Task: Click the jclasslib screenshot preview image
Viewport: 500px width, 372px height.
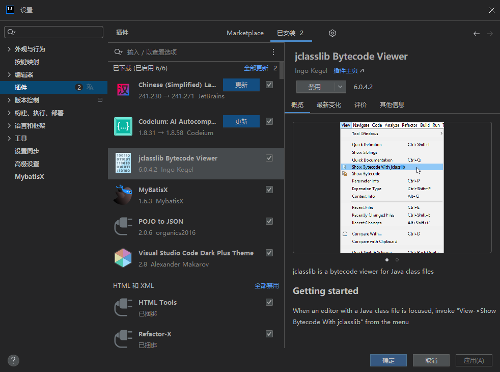Action: (x=392, y=188)
